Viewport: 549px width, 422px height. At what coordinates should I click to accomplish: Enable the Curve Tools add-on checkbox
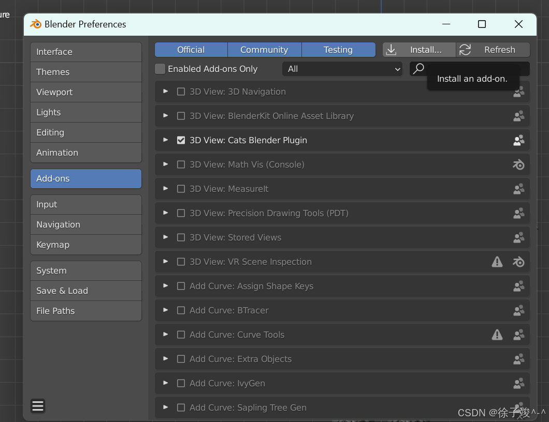click(x=181, y=335)
